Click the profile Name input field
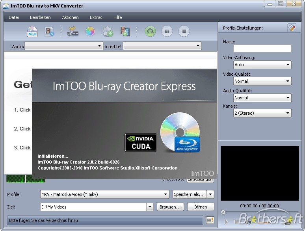305x231 pixels. coord(262,48)
